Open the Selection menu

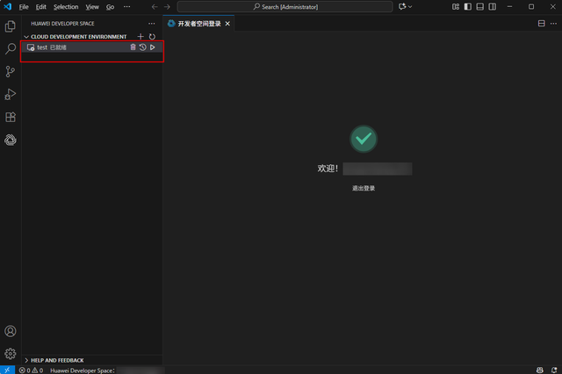tap(66, 6)
